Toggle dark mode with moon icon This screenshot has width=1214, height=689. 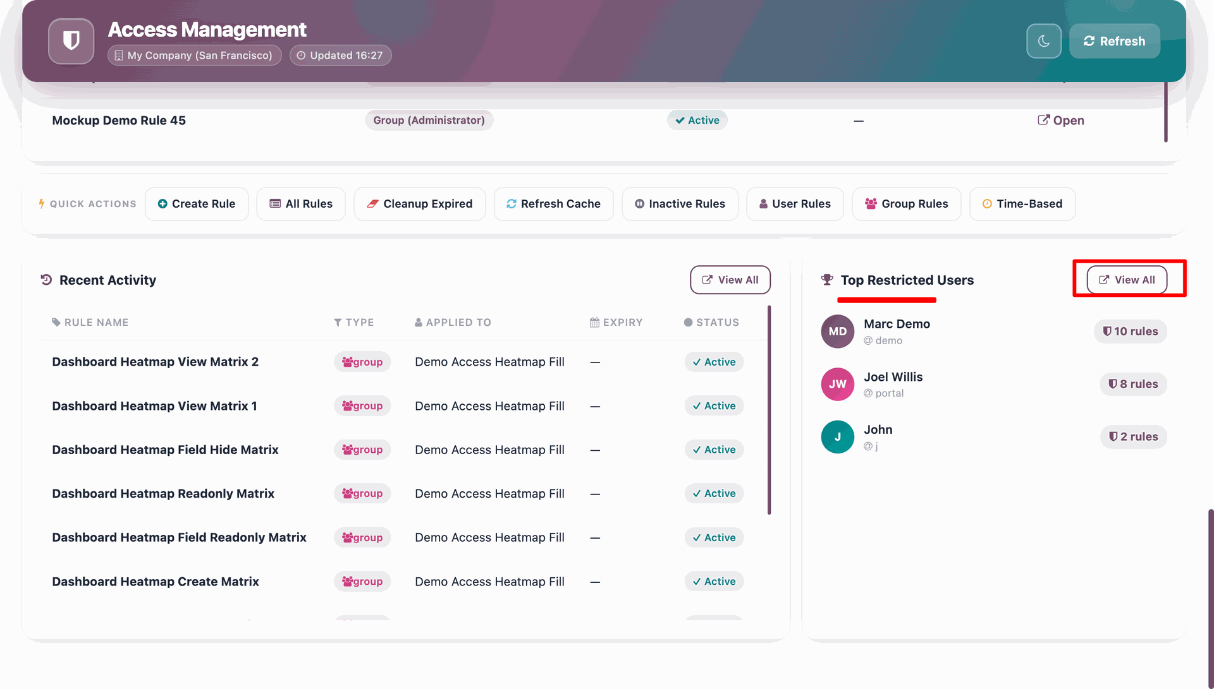click(1043, 41)
